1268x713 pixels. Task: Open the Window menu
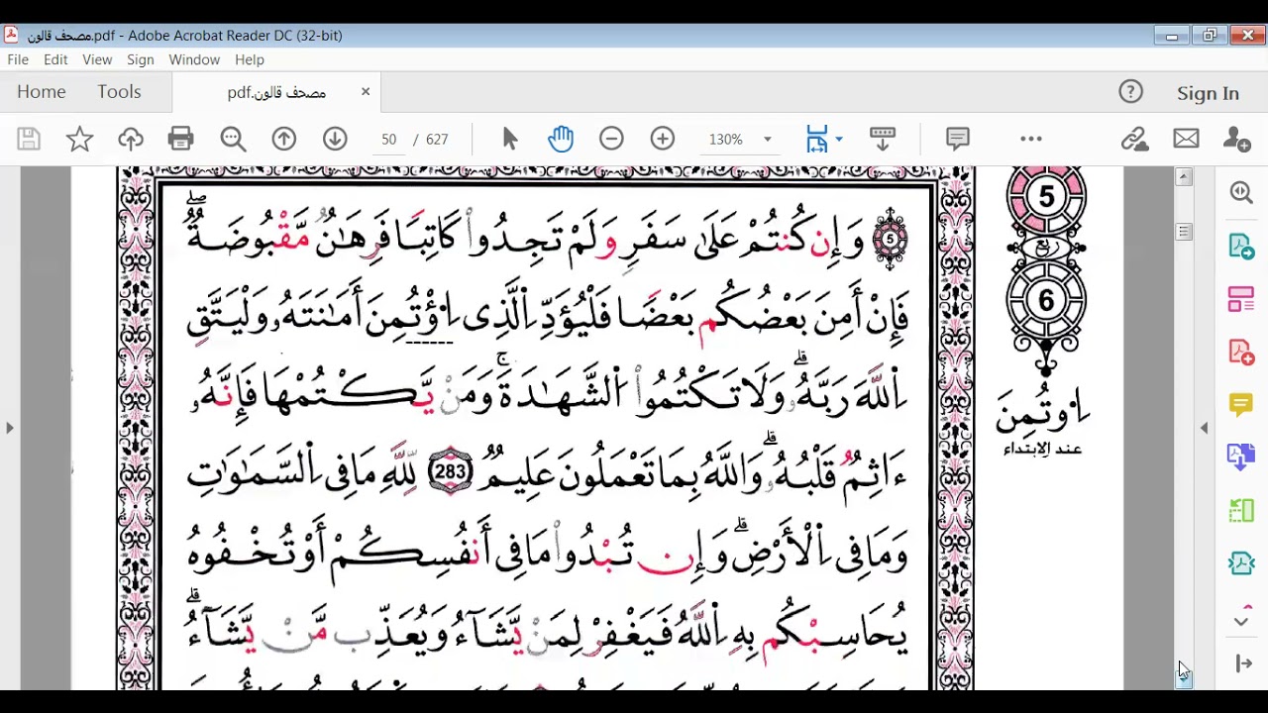(194, 59)
